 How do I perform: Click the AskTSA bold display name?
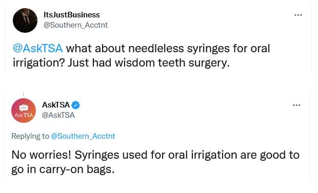56,105
